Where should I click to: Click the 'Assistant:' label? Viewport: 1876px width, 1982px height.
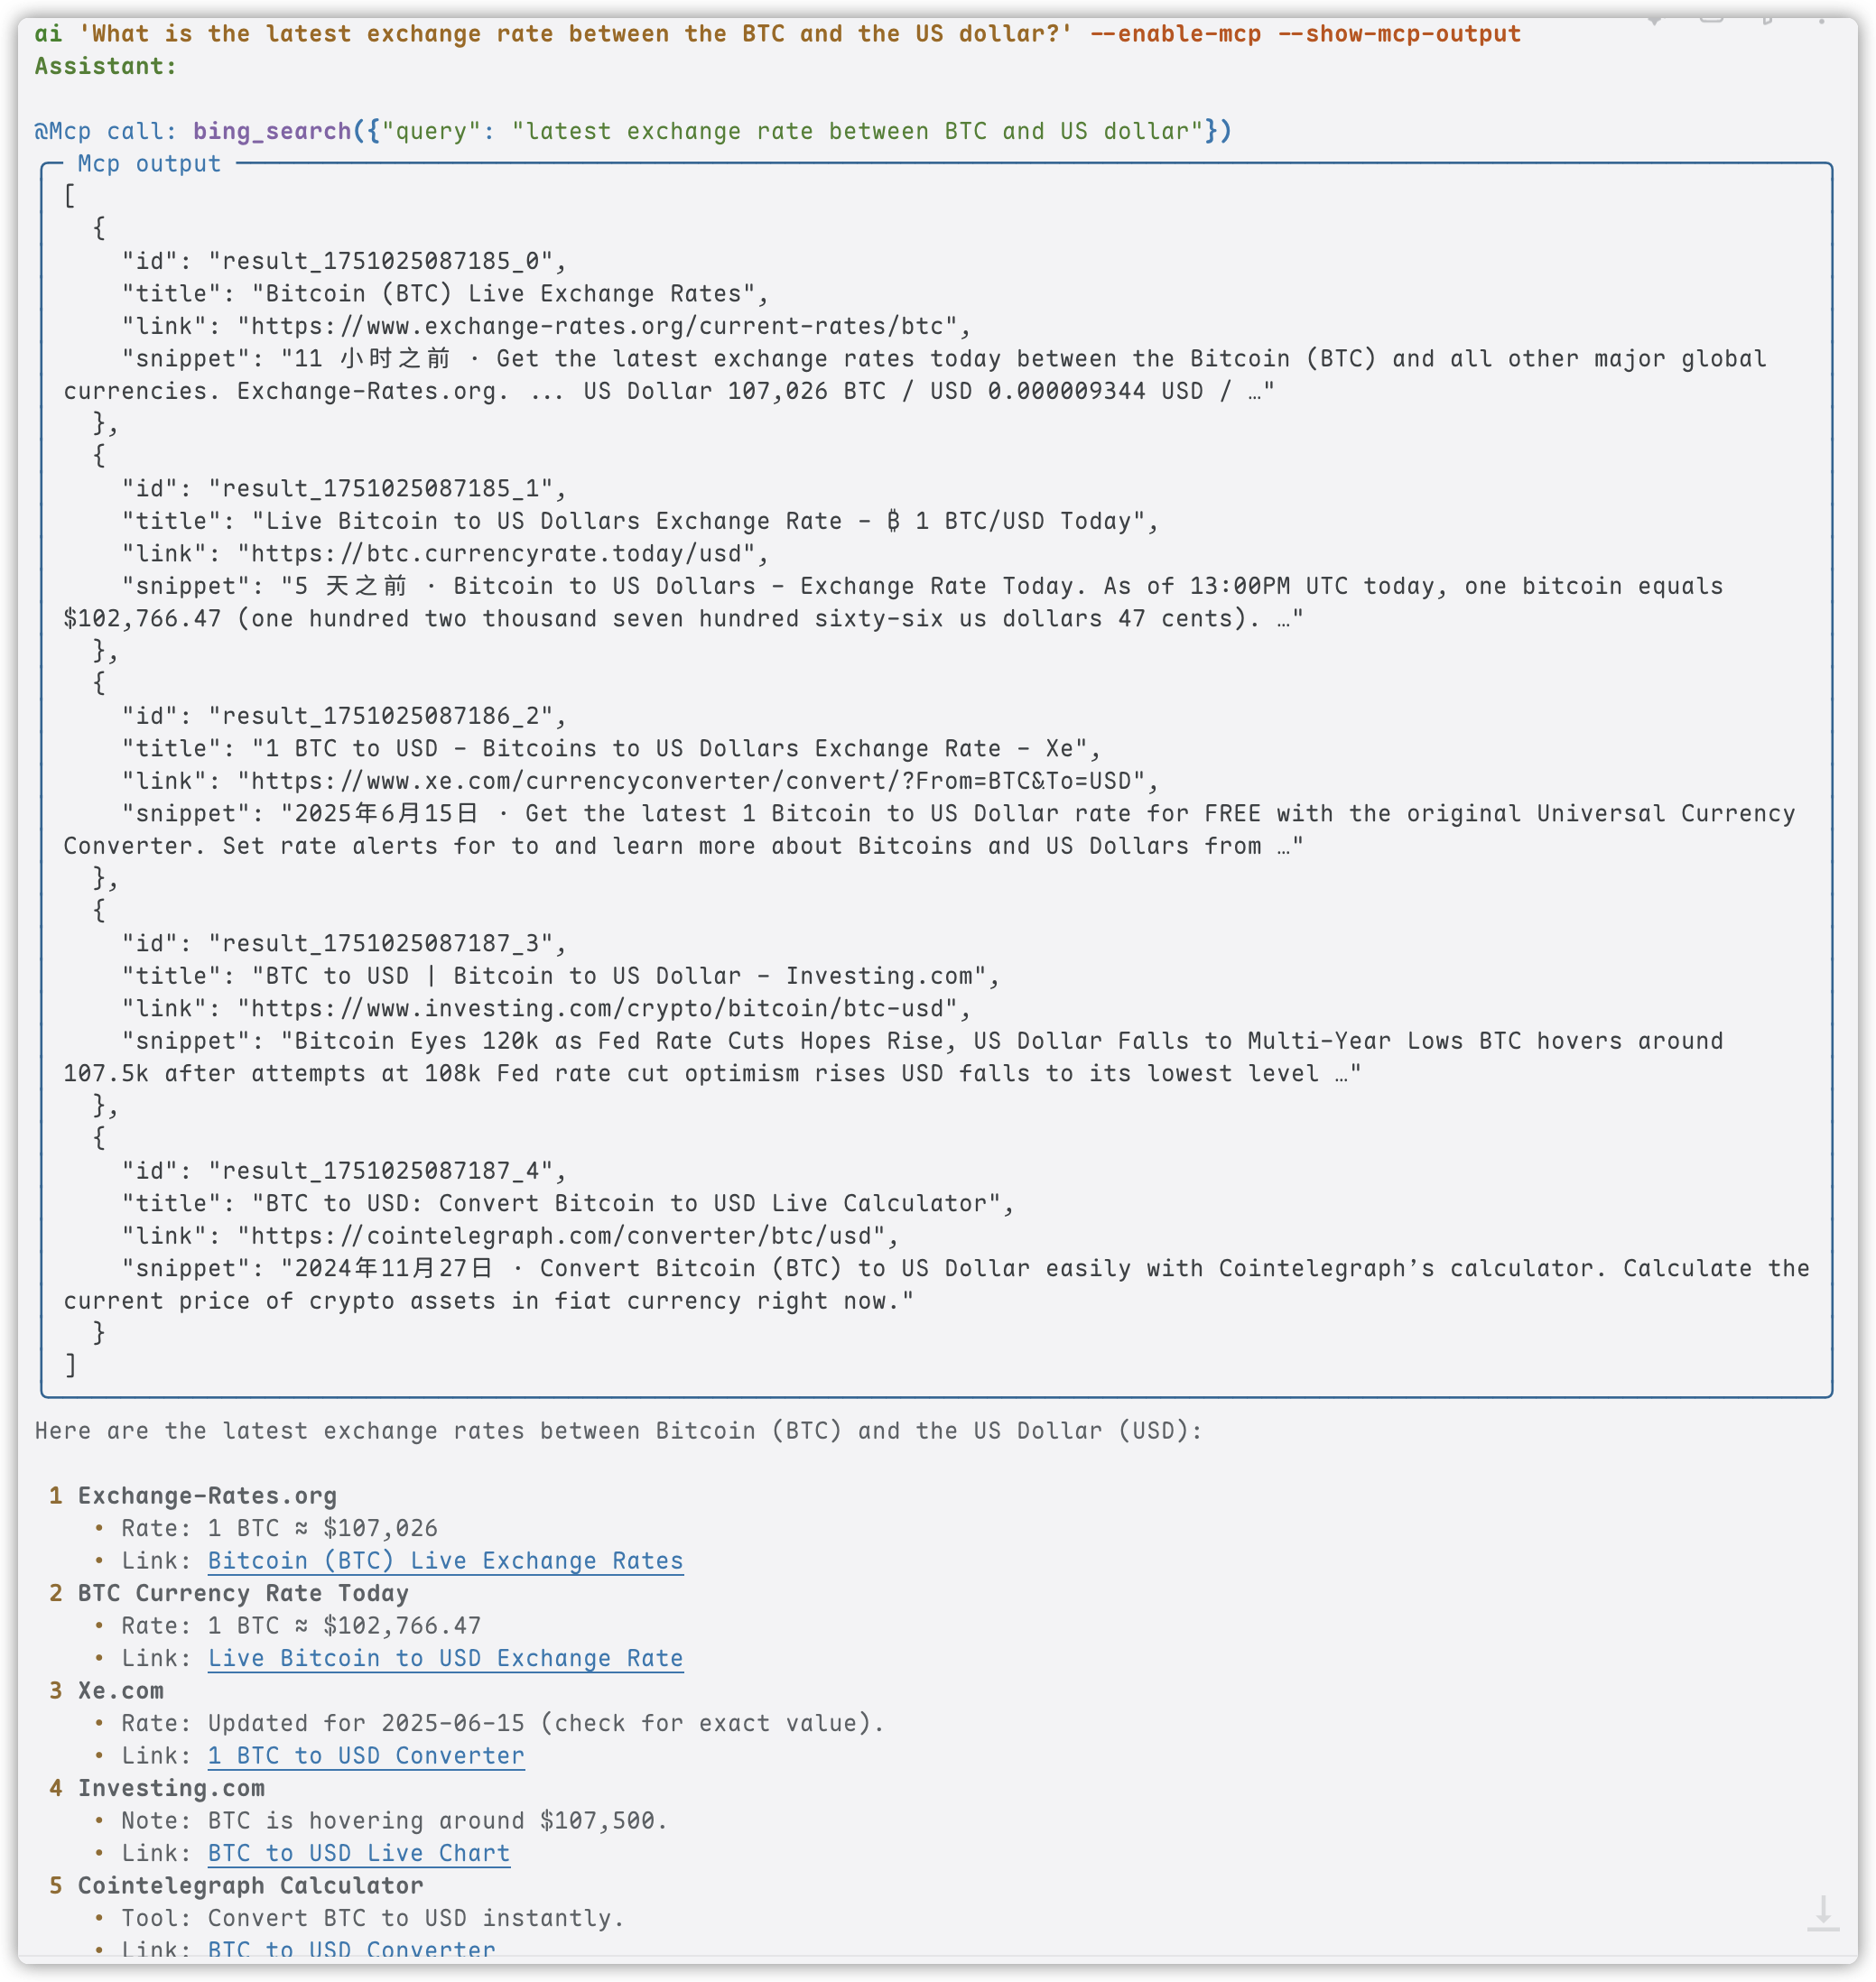pos(106,66)
